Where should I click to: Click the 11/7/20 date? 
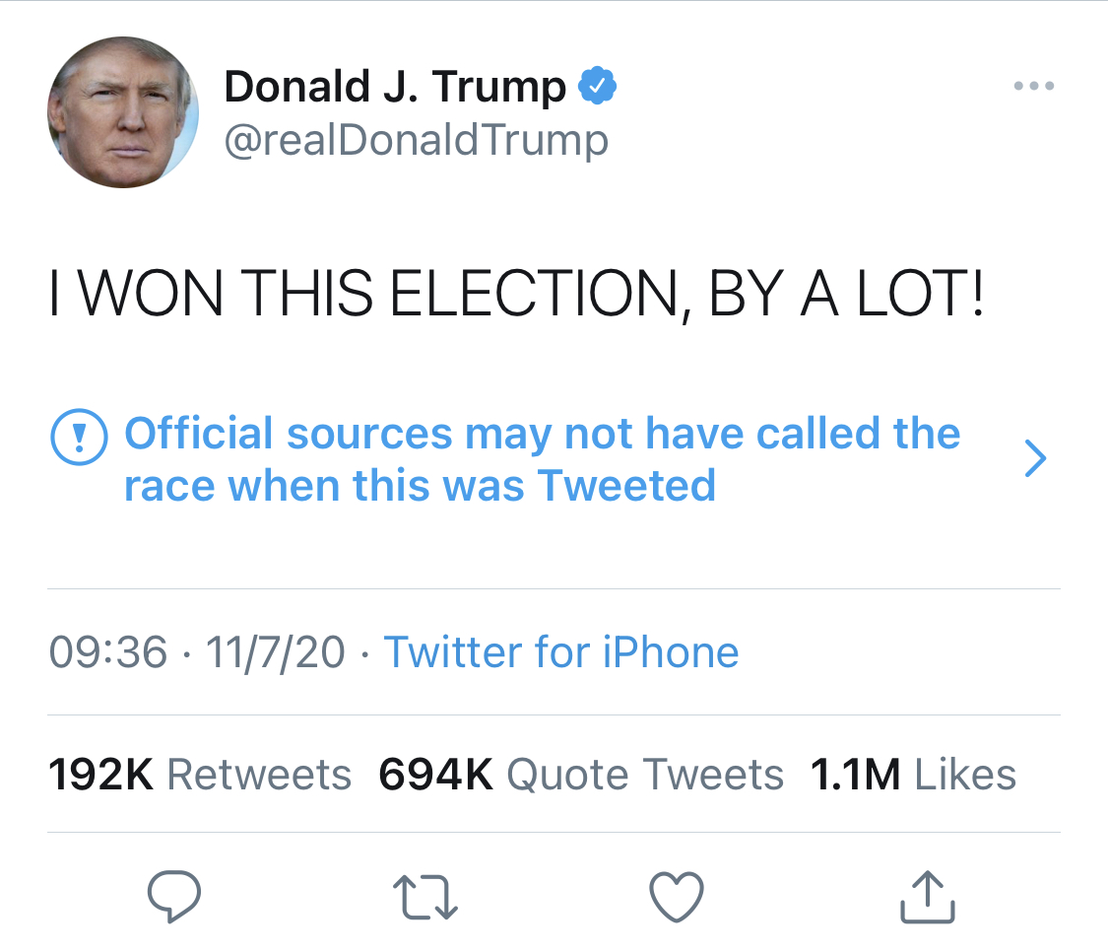275,651
